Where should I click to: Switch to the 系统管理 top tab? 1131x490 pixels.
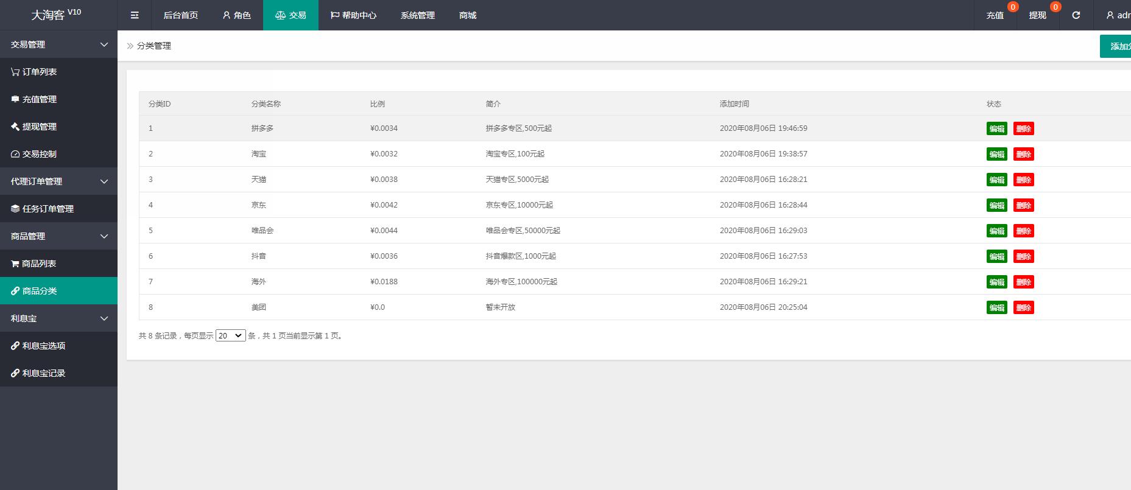pos(418,15)
